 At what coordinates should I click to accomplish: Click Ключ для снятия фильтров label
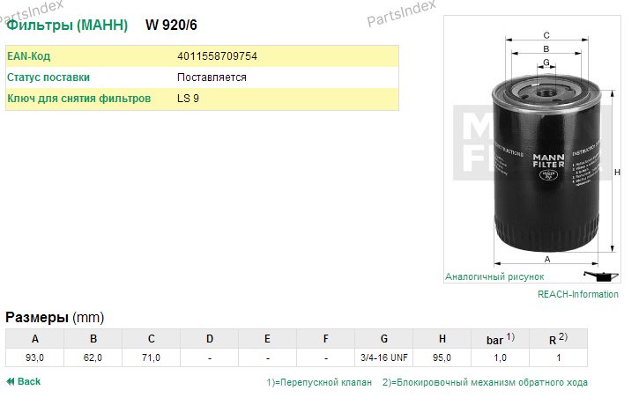coord(79,99)
